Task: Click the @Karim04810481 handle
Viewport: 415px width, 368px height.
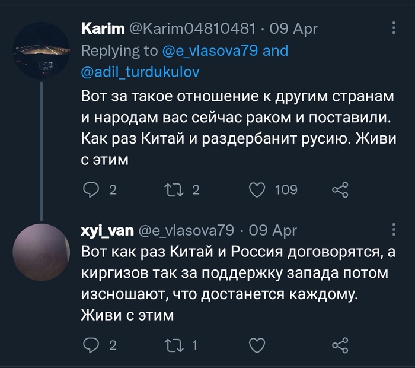Action: click(x=191, y=28)
